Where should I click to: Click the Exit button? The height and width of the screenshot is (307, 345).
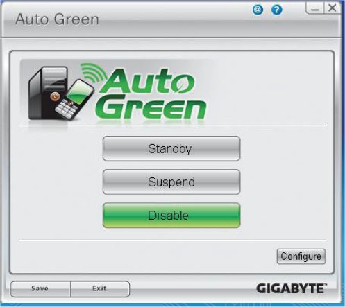pos(100,289)
